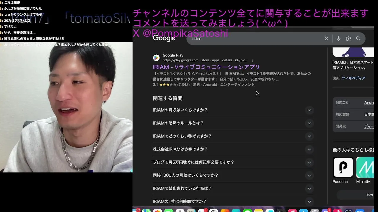Click the Google Play favicon icon

pyautogui.click(x=156, y=58)
